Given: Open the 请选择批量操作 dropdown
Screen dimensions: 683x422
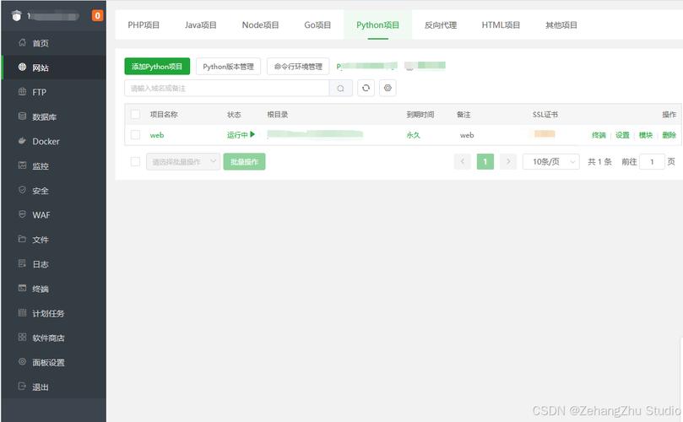Looking at the screenshot, I should 183,161.
